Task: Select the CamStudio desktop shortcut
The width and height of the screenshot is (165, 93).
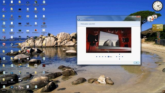Action: pyautogui.click(x=4, y=10)
